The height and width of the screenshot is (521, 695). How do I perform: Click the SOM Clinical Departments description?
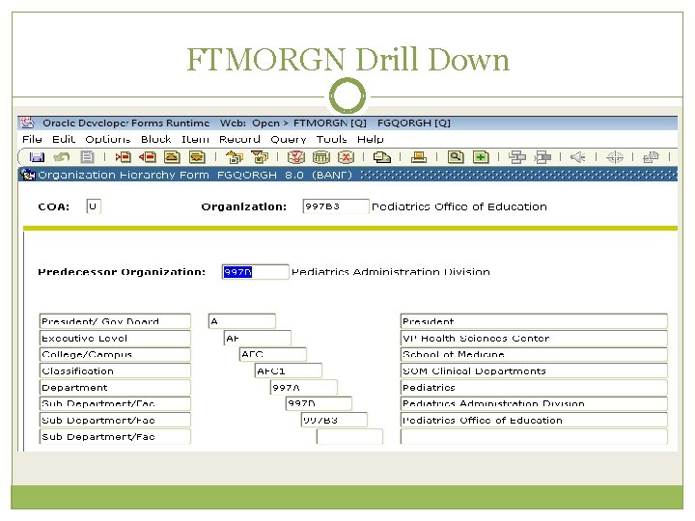click(x=534, y=370)
